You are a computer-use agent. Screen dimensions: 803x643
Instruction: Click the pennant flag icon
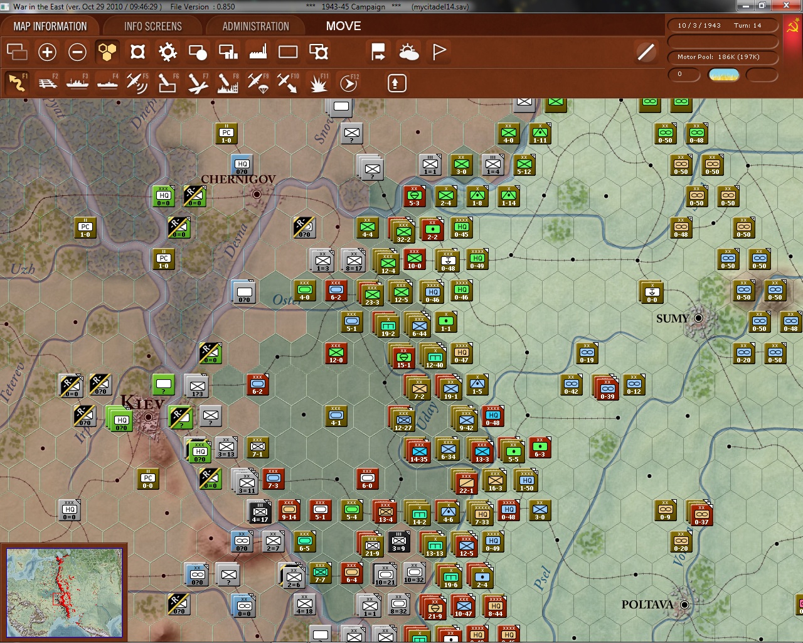(x=439, y=52)
